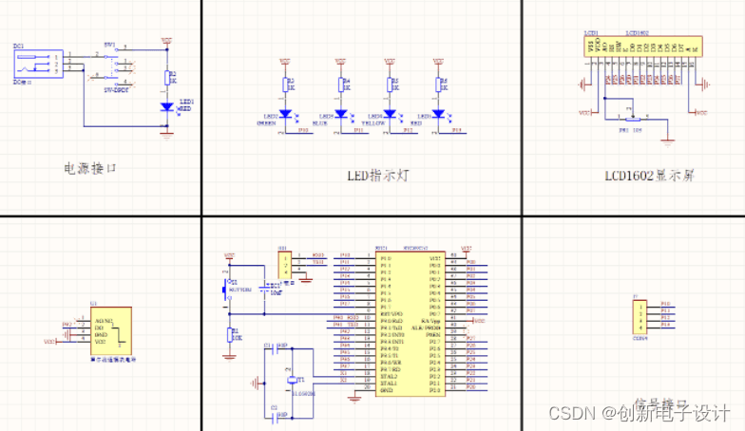Click the LED5 red diode symbol

point(438,114)
